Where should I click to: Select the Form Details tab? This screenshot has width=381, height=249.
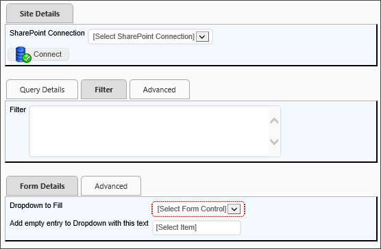(42, 186)
